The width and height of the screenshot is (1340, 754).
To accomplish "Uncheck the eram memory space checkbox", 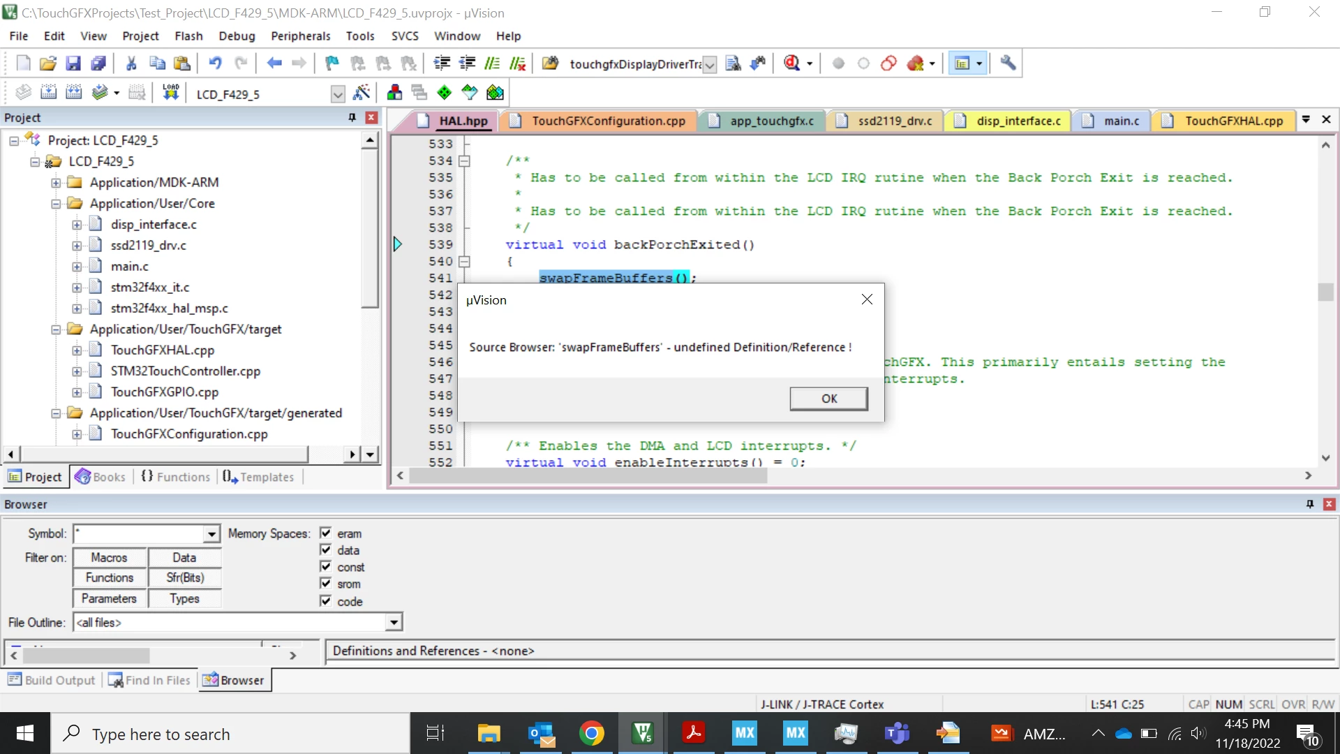I will coord(325,533).
